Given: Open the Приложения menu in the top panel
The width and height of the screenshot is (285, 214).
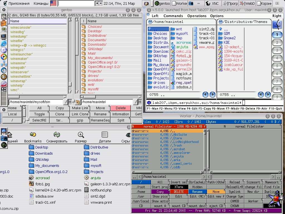Looking at the screenshot, I should click(x=19, y=3).
